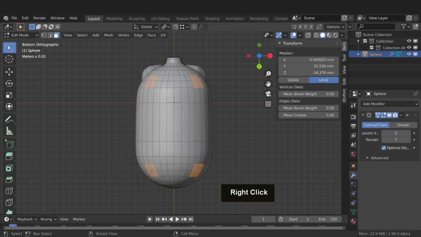The image size is (421, 237).
Task: Hide the Sphere object in outliner
Action: [x=409, y=54]
